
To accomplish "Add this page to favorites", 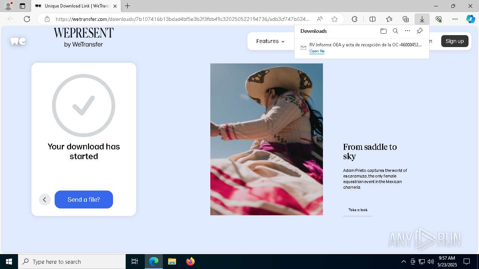I will tap(335, 19).
